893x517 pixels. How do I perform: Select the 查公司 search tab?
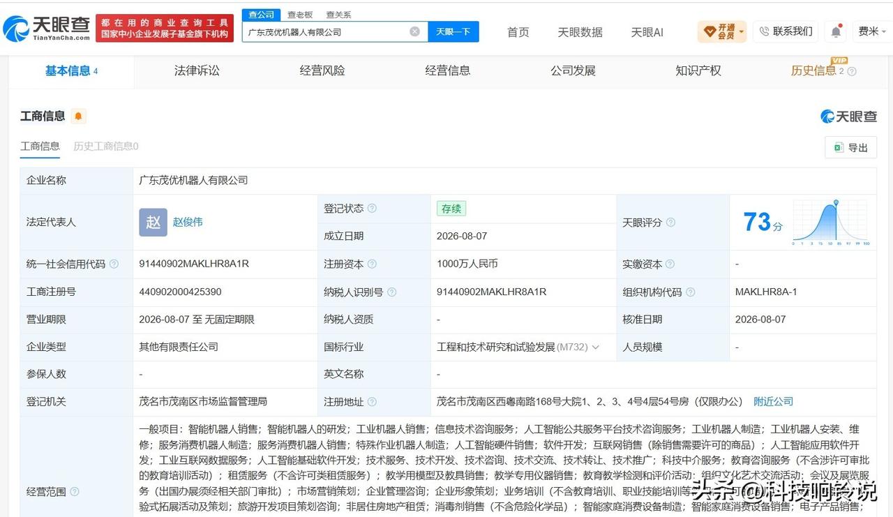coord(262,15)
